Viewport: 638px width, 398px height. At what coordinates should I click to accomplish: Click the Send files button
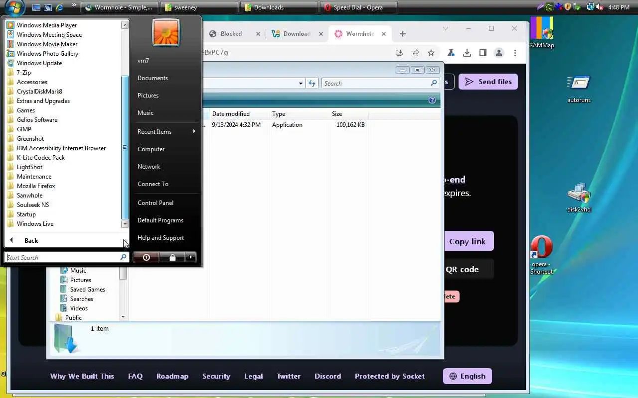click(x=488, y=82)
